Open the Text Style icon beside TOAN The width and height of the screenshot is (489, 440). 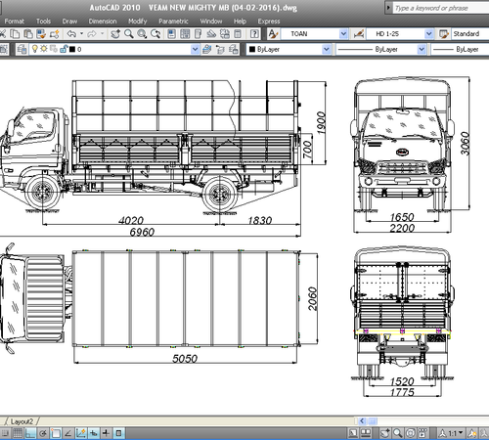273,34
